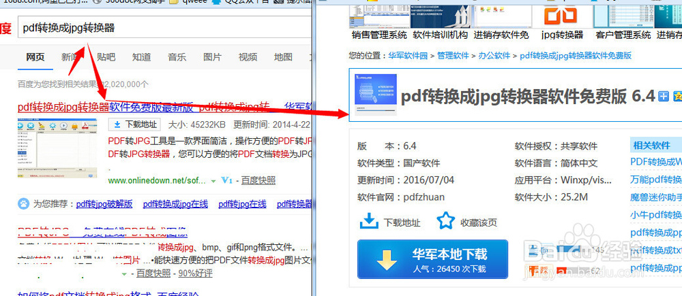Open recommended search pdf转jpg破解版
The width and height of the screenshot is (682, 296).
click(x=104, y=203)
